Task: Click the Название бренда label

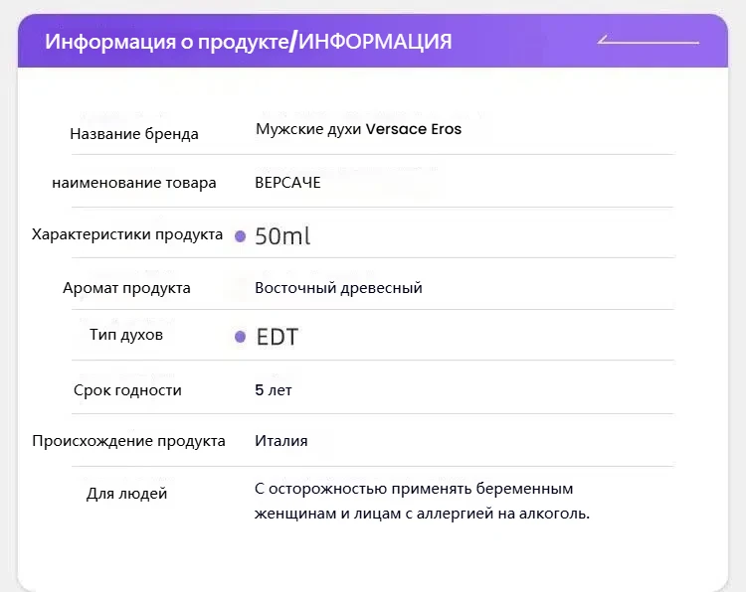Action: tap(134, 134)
